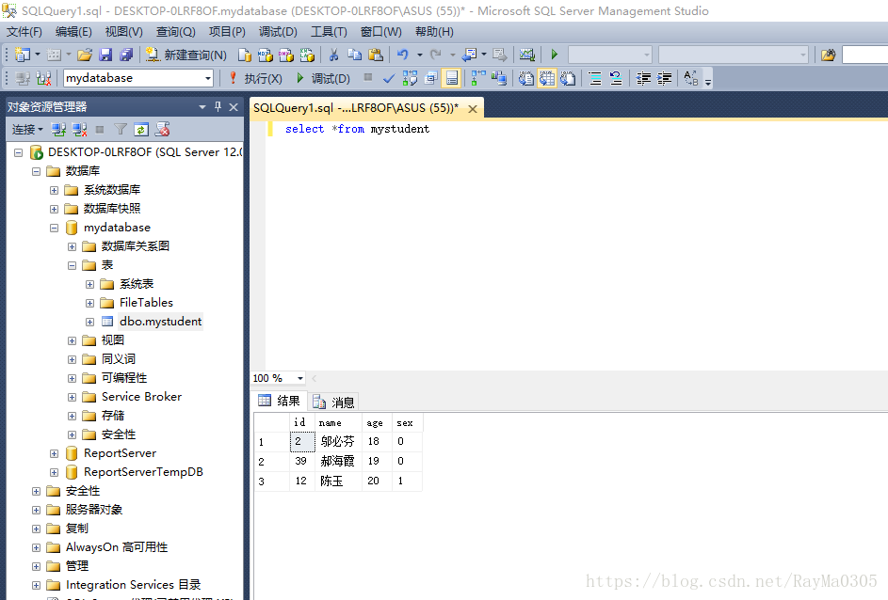The width and height of the screenshot is (888, 600).
Task: Click the Query Options icon
Action: point(431,79)
